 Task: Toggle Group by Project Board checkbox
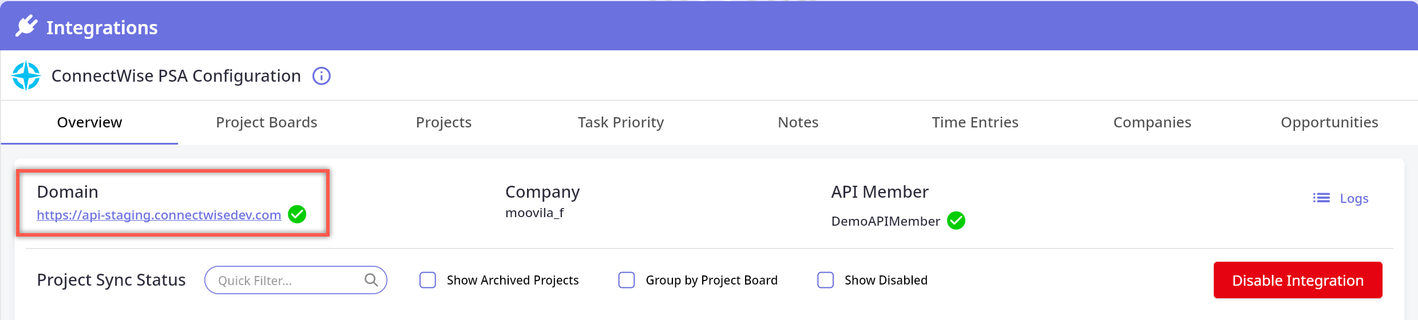point(627,280)
